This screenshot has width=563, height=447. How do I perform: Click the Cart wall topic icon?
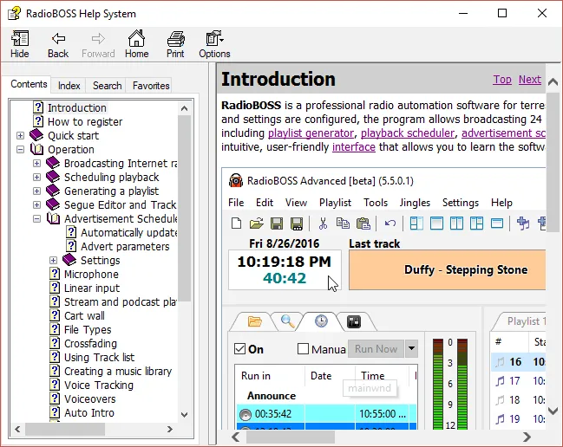click(x=54, y=316)
